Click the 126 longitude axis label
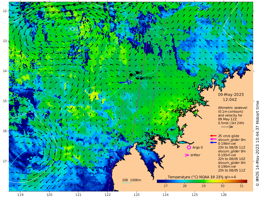This screenshot has width=259, height=200. pyautogui.click(x=224, y=195)
